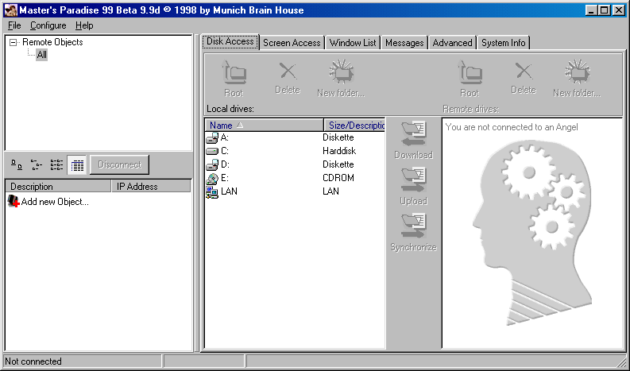This screenshot has height=371, width=630.
Task: Click the Disconnect button
Action: click(x=119, y=165)
